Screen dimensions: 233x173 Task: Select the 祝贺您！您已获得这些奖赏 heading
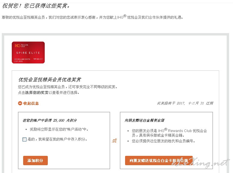36,6
